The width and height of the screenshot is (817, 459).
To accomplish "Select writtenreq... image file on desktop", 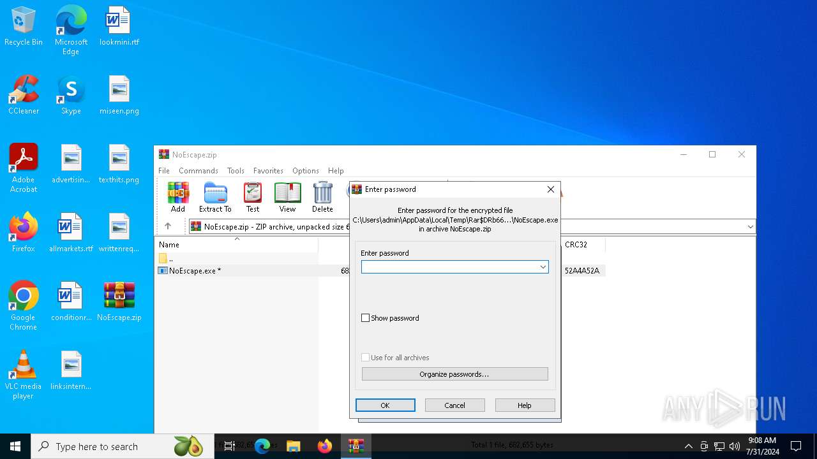I will (119, 233).
